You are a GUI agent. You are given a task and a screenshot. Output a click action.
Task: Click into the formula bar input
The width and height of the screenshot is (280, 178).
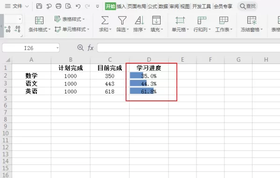pos(189,48)
